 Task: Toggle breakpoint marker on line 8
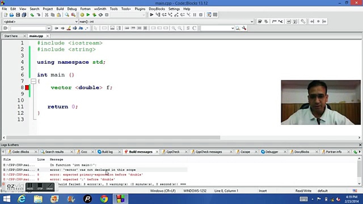point(27,88)
